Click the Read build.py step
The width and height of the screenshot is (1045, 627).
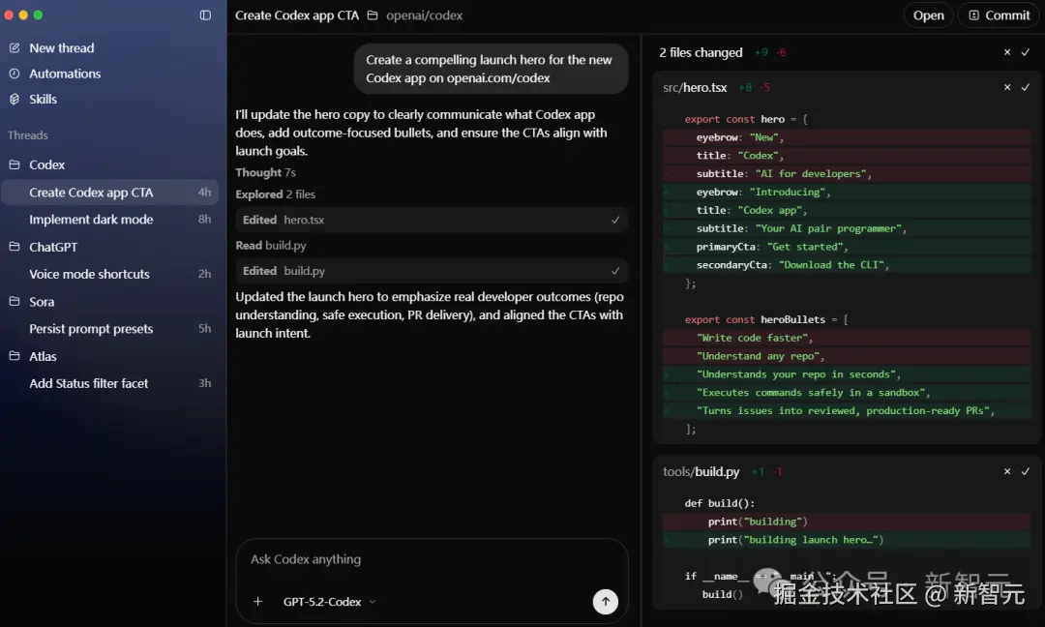click(271, 245)
